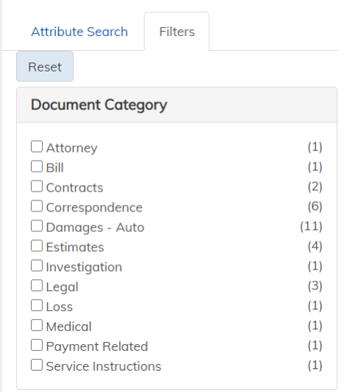Enable the Service Instructions checkbox

click(37, 365)
